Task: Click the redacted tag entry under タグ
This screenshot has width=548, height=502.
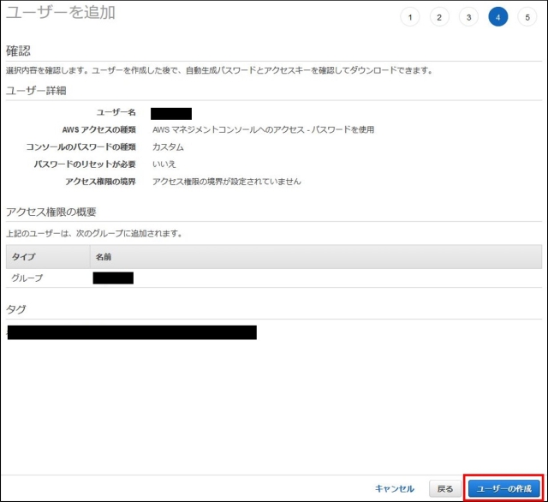Action: click(x=132, y=332)
